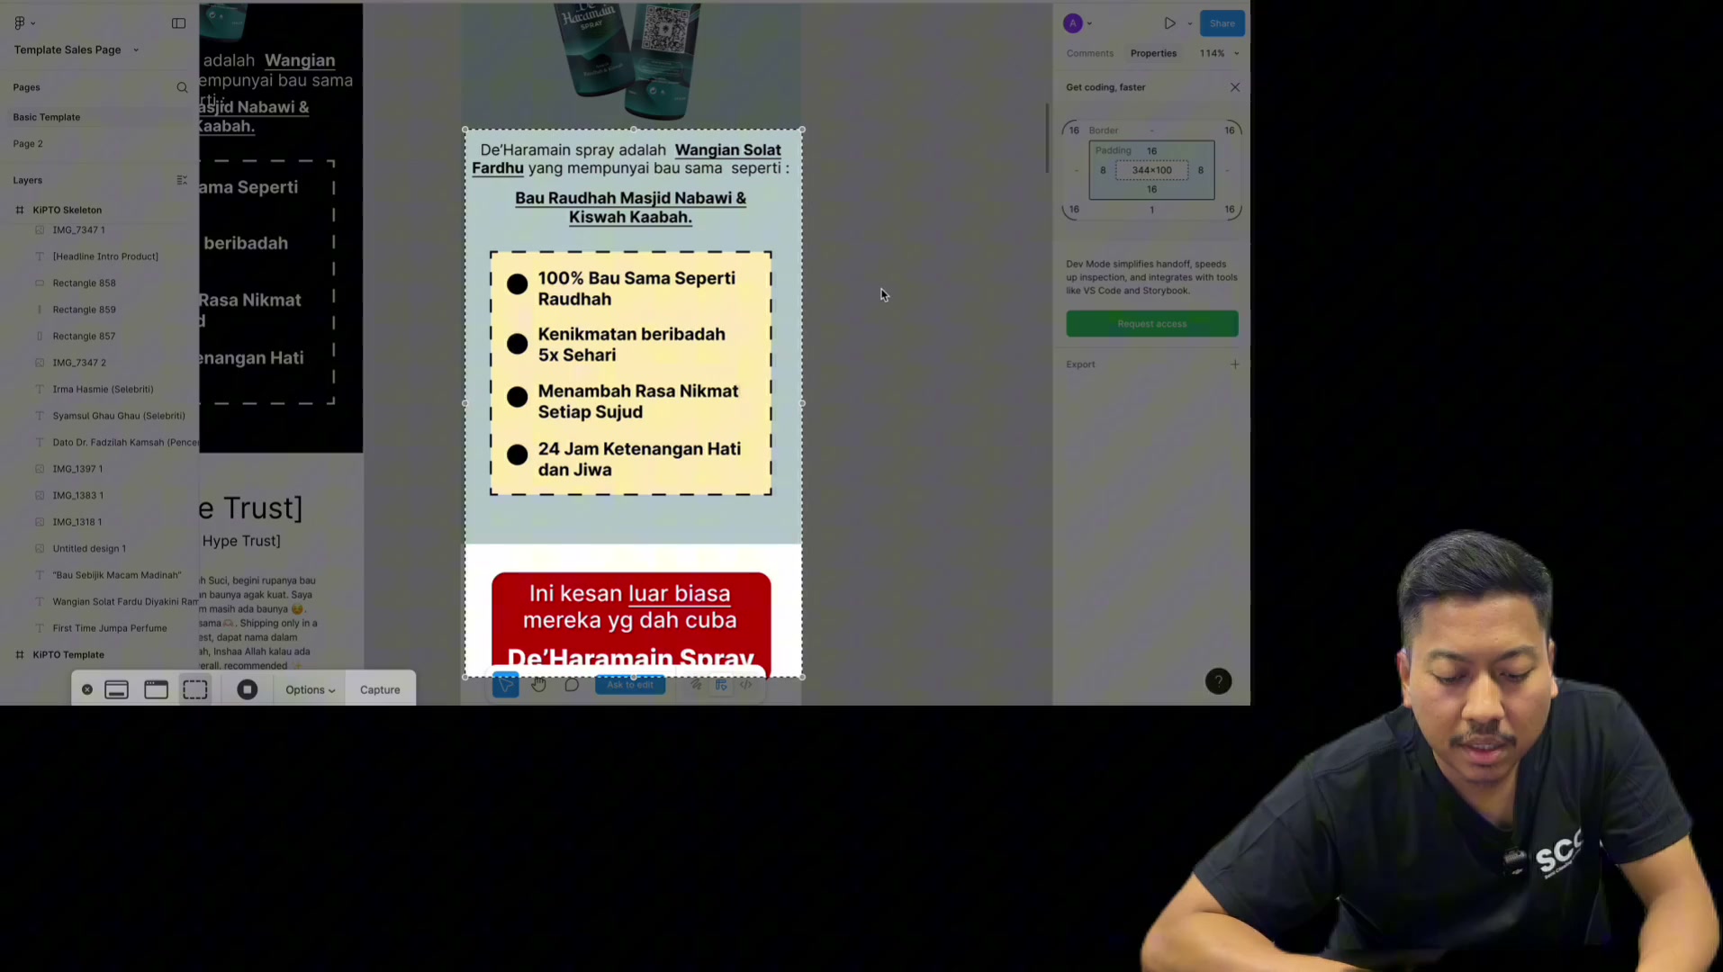Click the Request access button
Image resolution: width=1723 pixels, height=972 pixels.
(x=1151, y=324)
